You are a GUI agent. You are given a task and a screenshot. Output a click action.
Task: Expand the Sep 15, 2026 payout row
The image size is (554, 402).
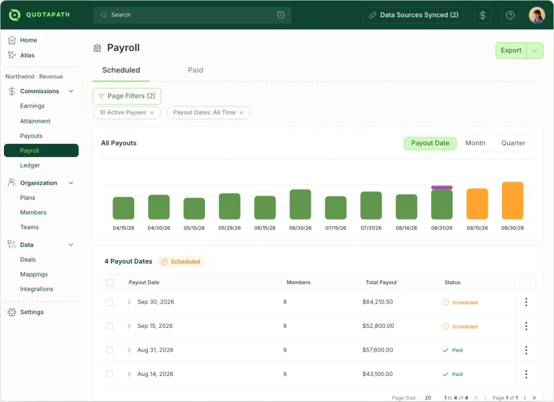(129, 326)
